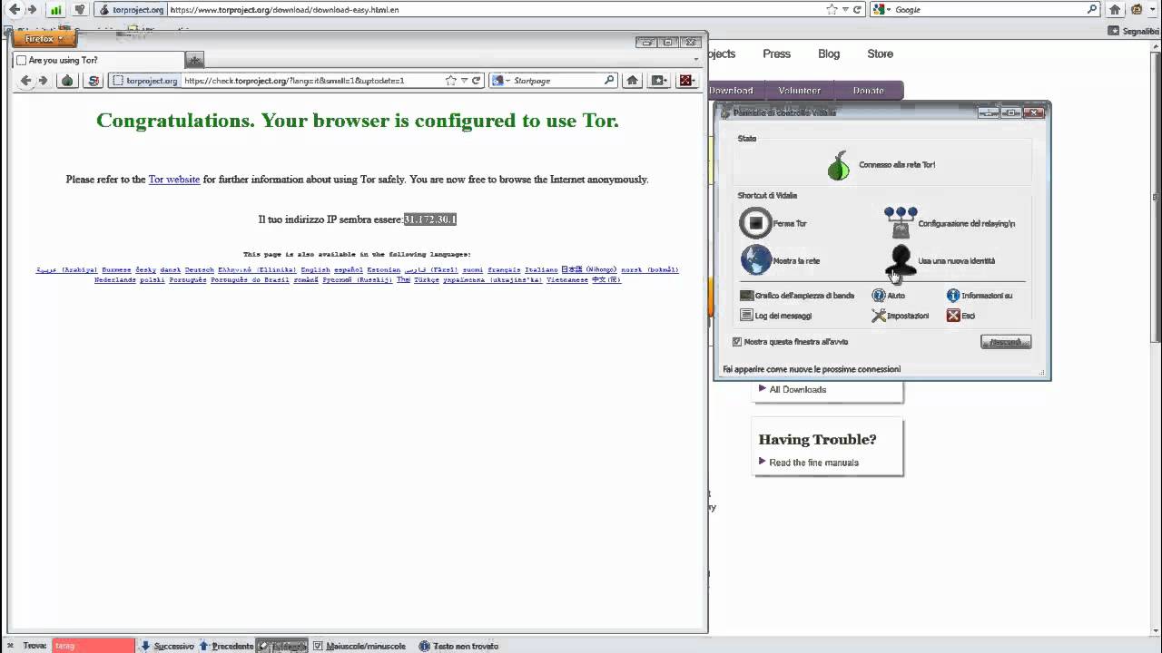Open the Donate tab on torproject.org

[869, 91]
